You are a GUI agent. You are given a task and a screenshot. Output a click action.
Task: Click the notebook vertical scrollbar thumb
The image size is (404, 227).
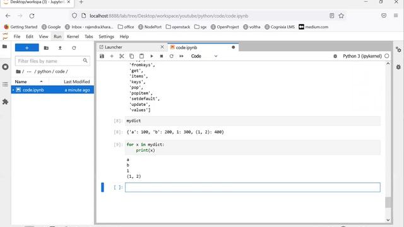pyautogui.click(x=388, y=202)
